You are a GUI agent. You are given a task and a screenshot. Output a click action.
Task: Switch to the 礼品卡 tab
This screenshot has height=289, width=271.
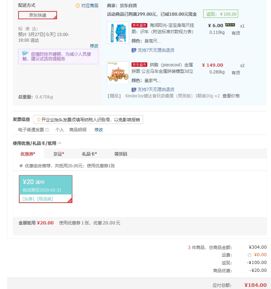point(90,154)
